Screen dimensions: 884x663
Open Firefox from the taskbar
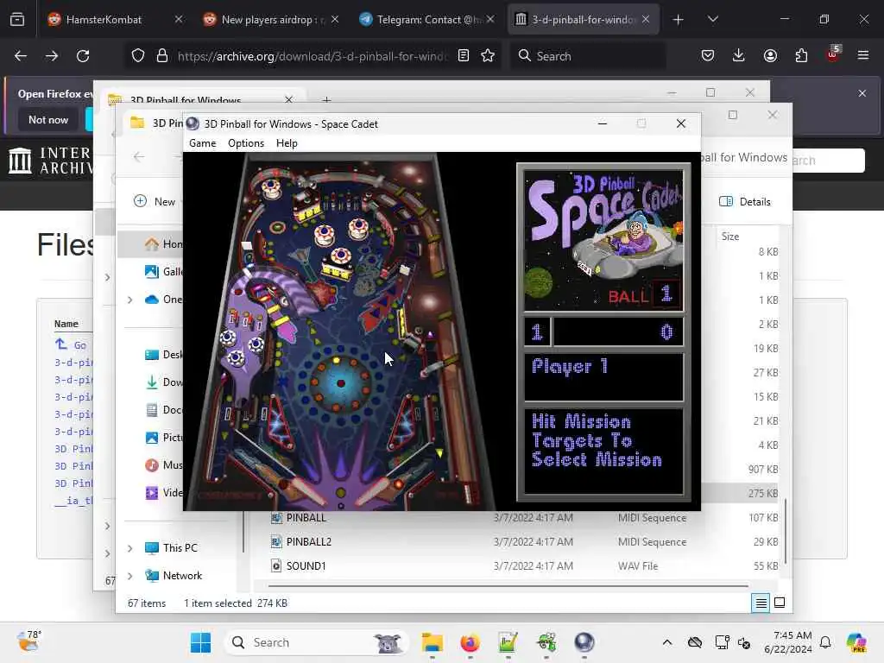(x=470, y=642)
